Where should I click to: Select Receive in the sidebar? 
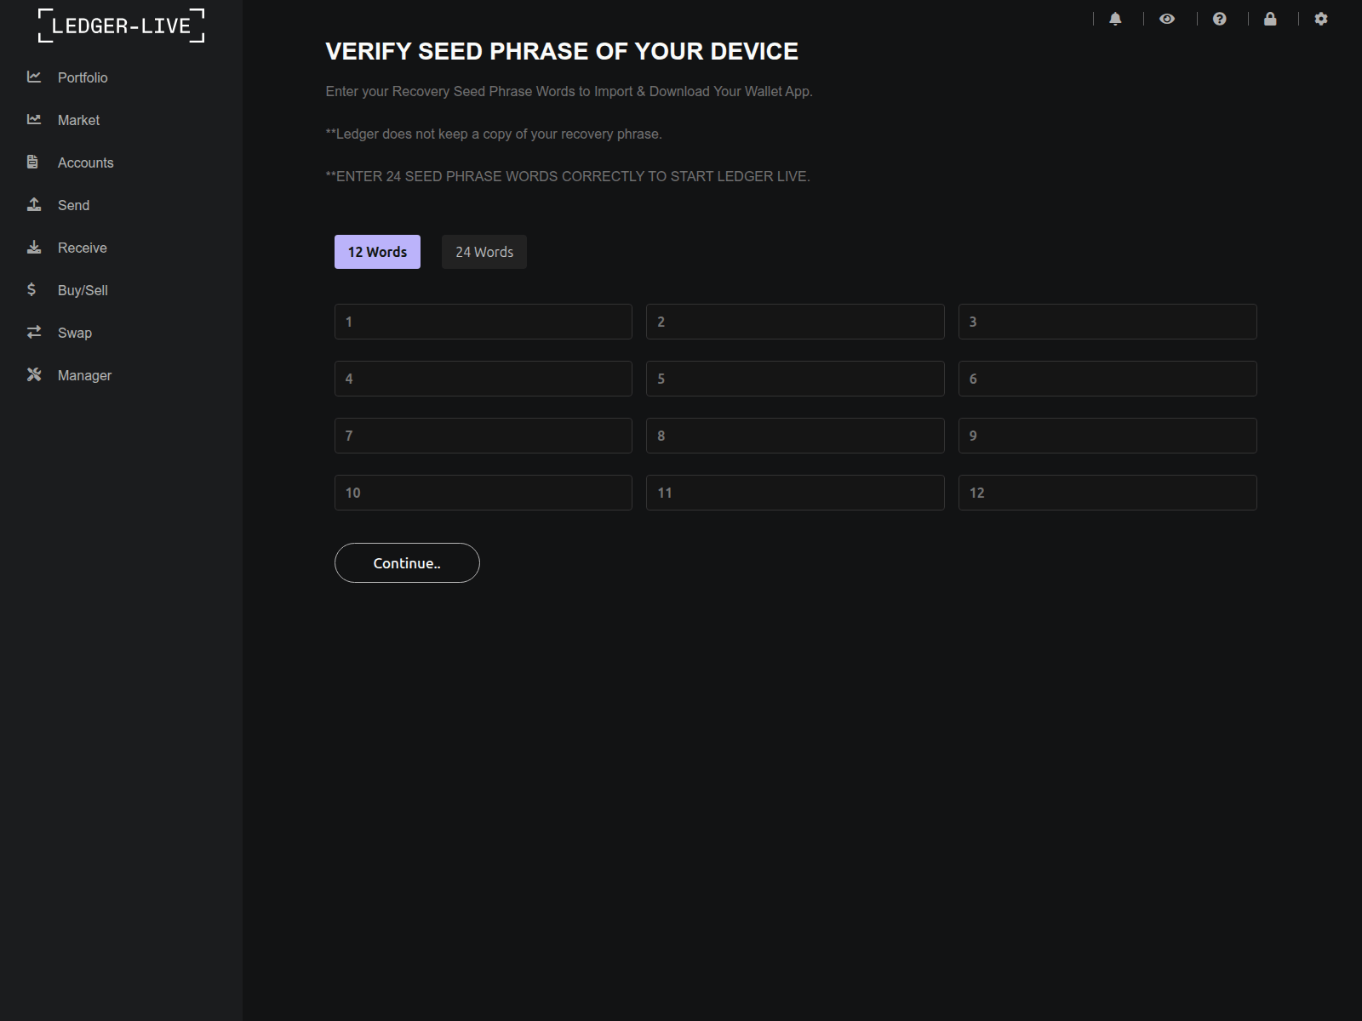(82, 248)
